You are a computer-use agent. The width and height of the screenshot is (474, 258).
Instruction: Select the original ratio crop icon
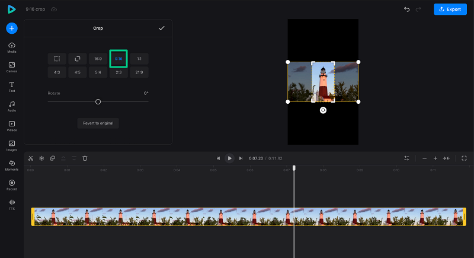click(78, 59)
